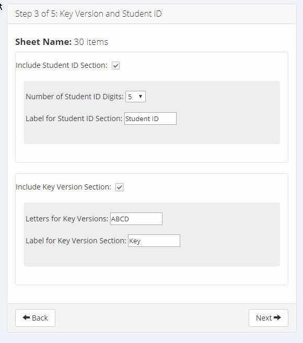The width and height of the screenshot is (303, 343).
Task: Go back using the Back button text
Action: (x=40, y=318)
